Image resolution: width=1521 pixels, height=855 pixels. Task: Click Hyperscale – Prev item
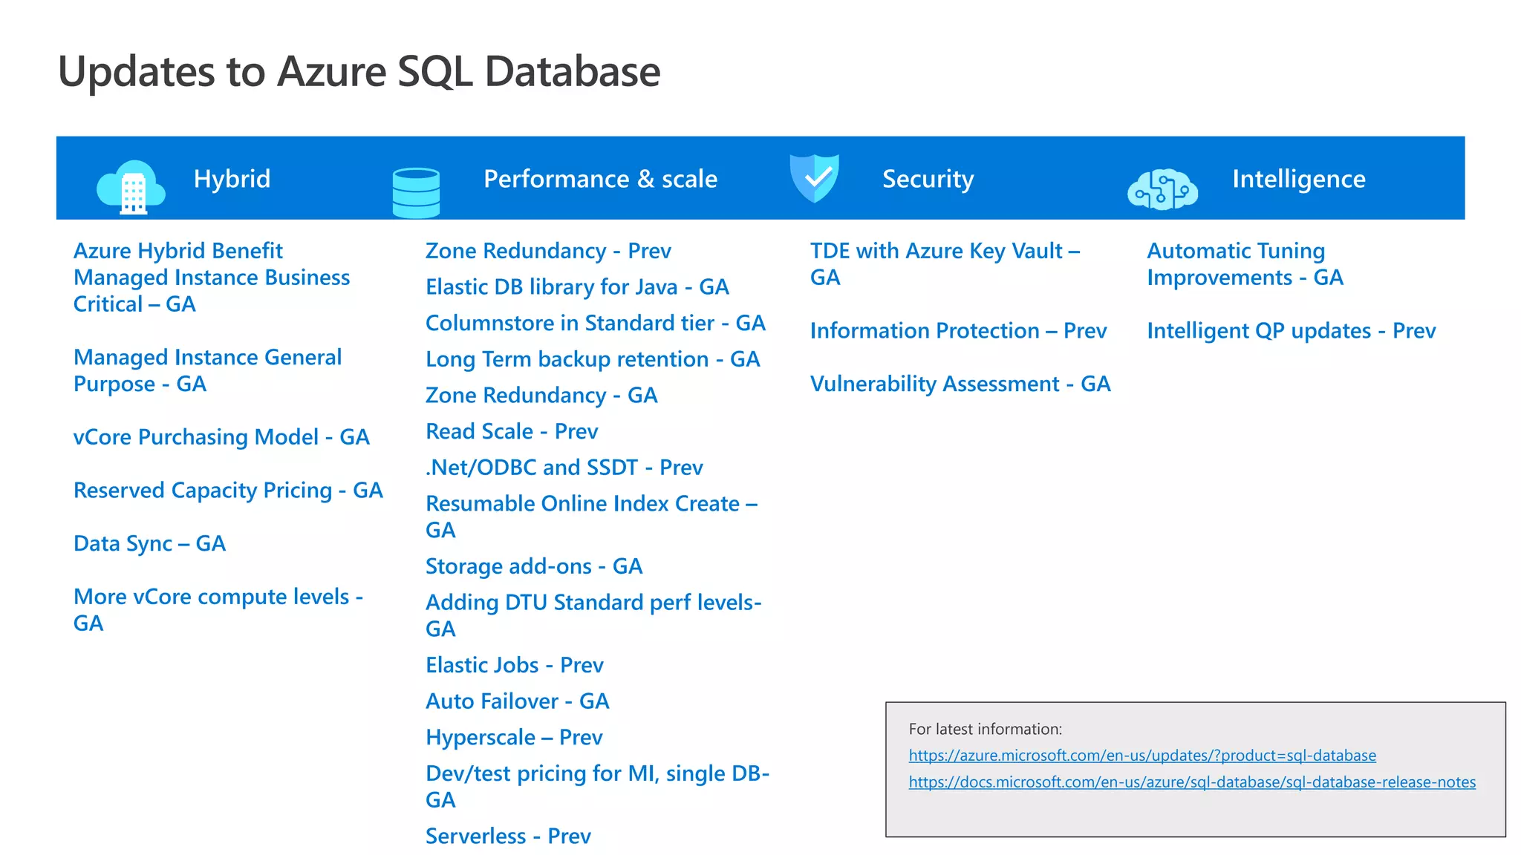click(x=514, y=738)
